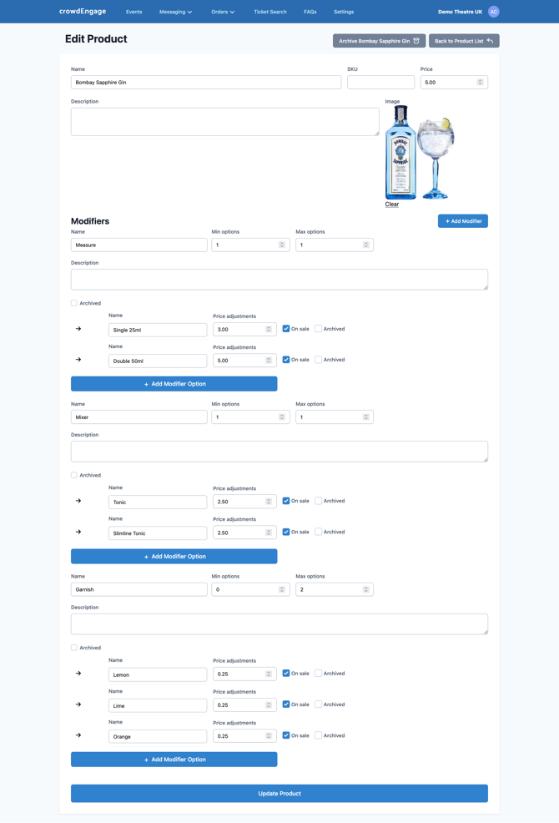559x823 pixels.
Task: Open the Orders dropdown menu
Action: pos(223,12)
